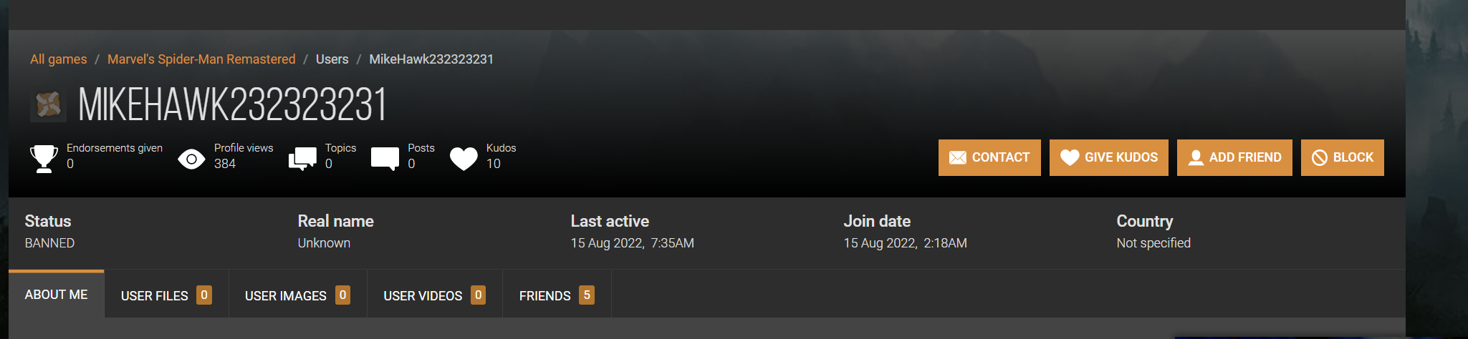Switch to the User Files tab

[x=166, y=295]
